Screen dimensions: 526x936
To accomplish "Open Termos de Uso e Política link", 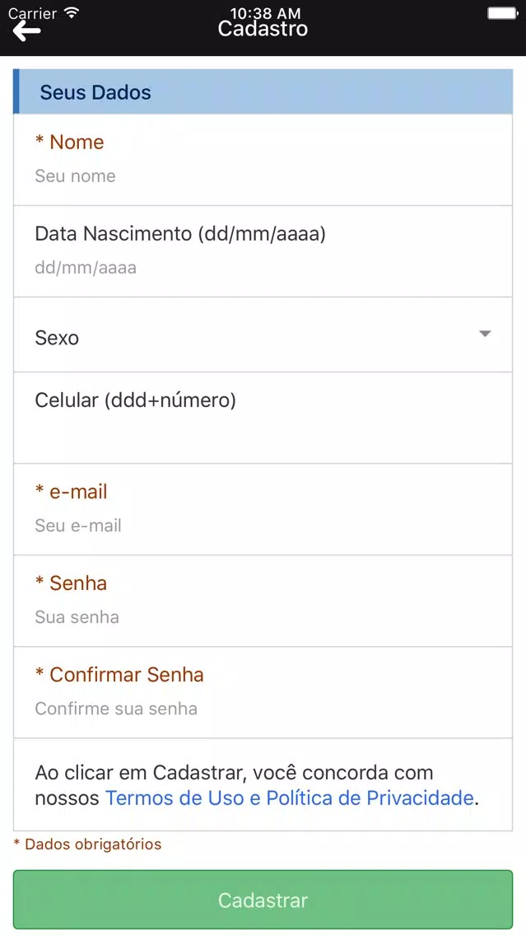I will pyautogui.click(x=289, y=798).
